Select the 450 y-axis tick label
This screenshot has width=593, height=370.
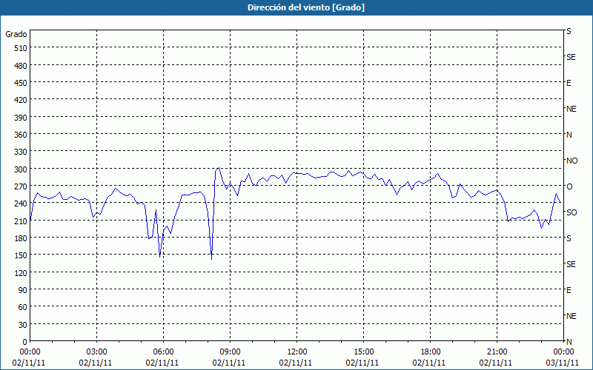coord(21,83)
